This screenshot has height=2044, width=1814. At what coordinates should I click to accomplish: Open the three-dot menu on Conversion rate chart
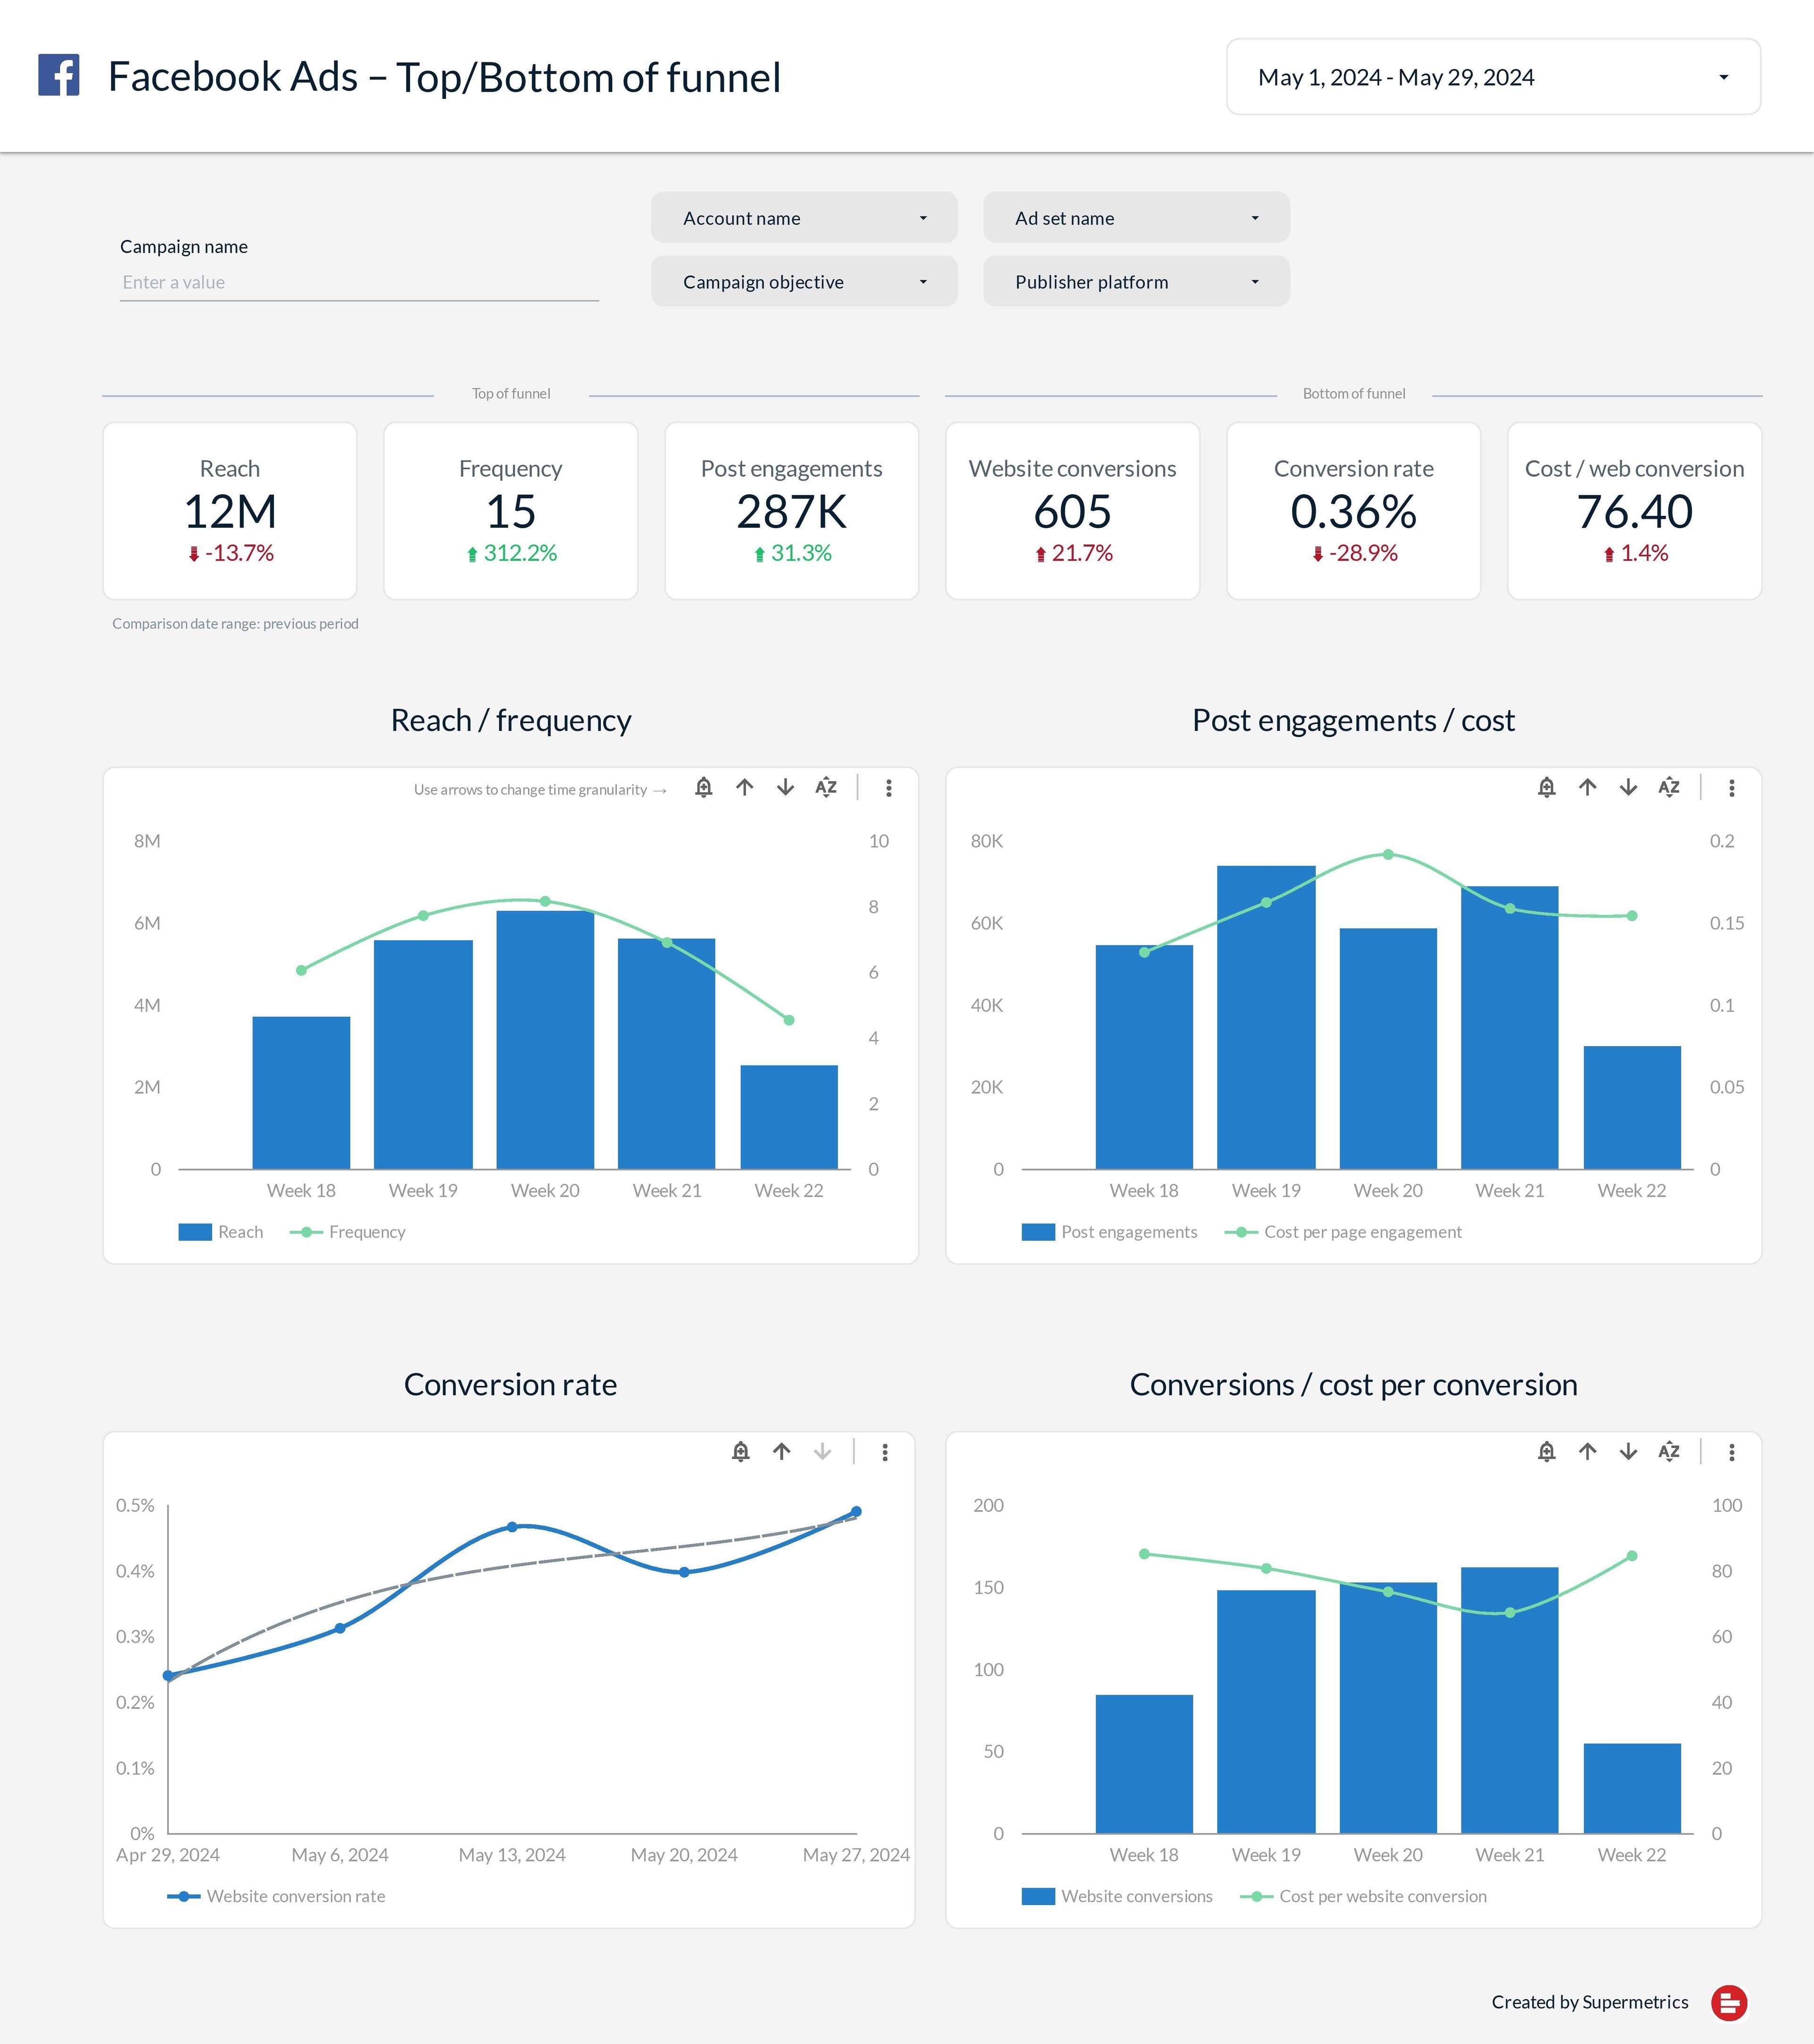pos(885,1452)
